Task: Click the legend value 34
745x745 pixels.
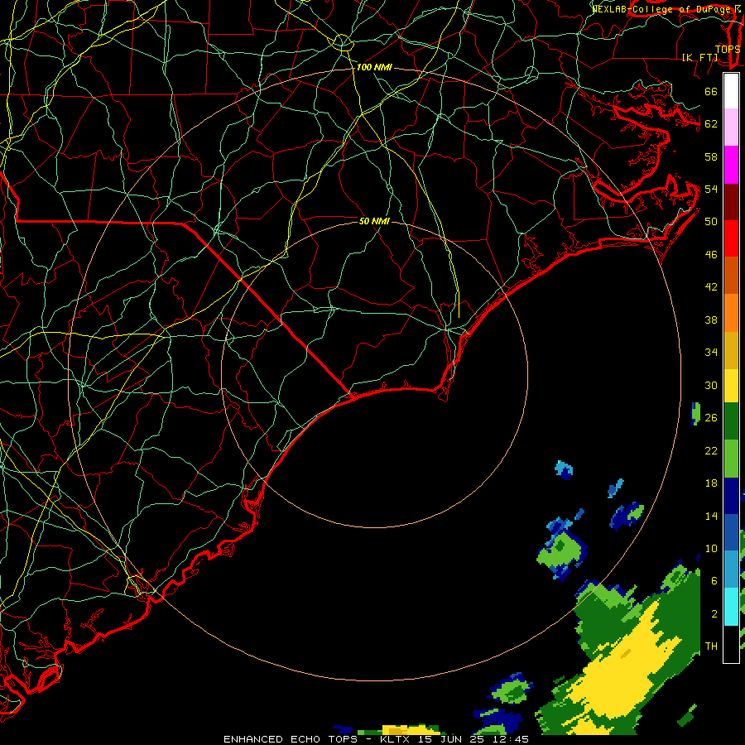Action: point(711,352)
